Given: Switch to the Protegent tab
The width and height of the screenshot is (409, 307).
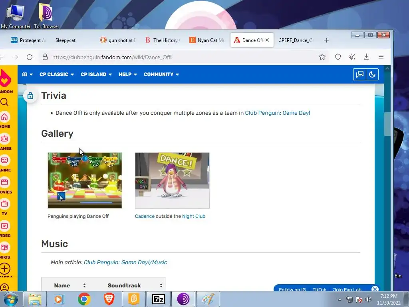Looking at the screenshot, I should (x=29, y=40).
